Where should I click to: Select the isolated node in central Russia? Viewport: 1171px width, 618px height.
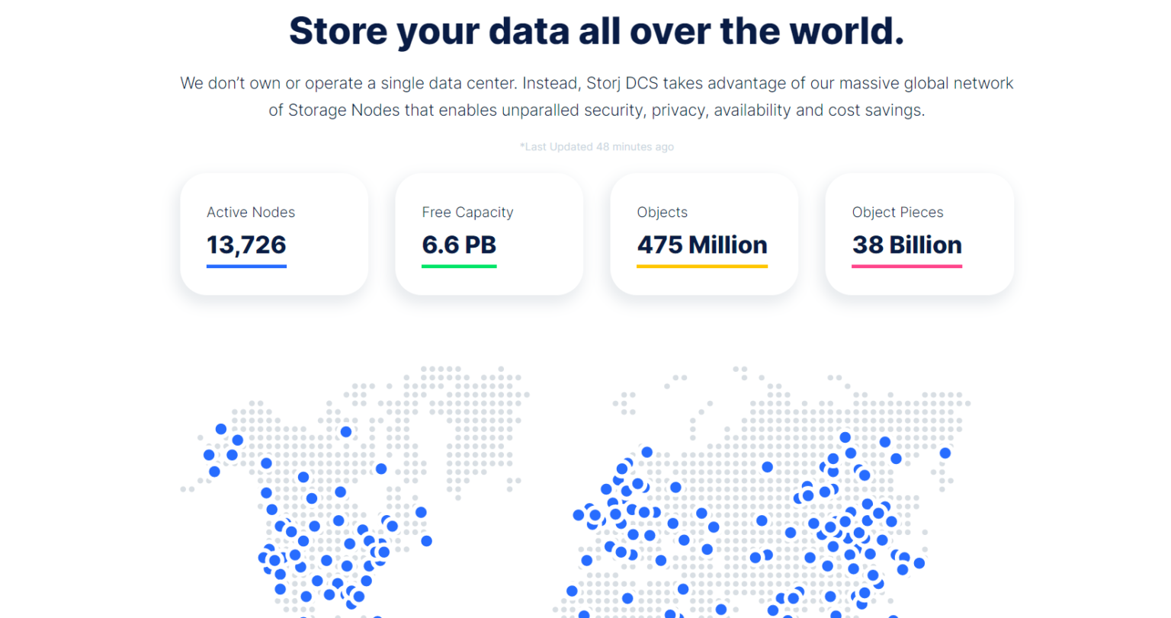[x=767, y=466]
